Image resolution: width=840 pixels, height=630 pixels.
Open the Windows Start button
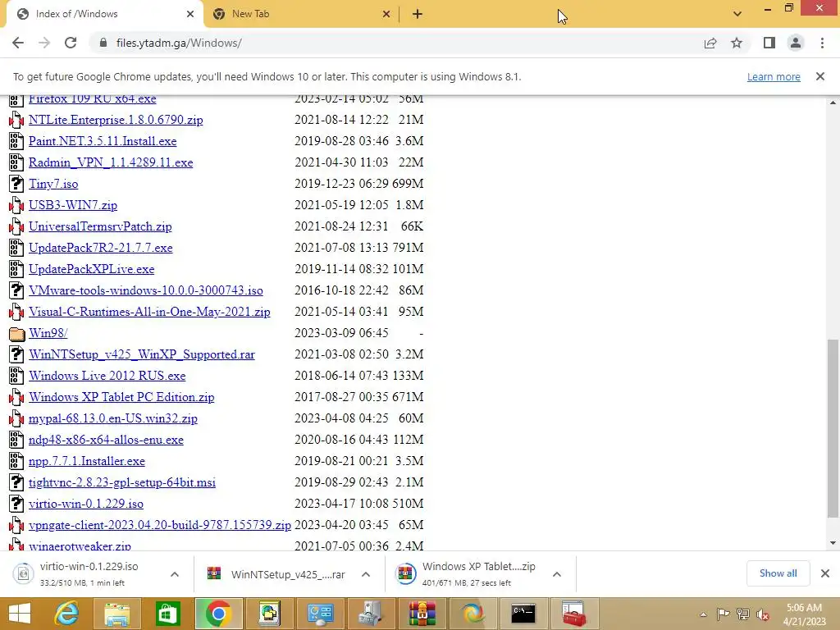(x=20, y=614)
